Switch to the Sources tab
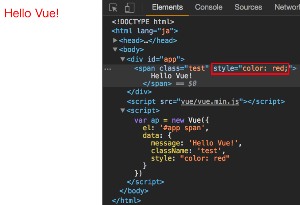Viewport: 300px width, 205px height. click(x=248, y=7)
